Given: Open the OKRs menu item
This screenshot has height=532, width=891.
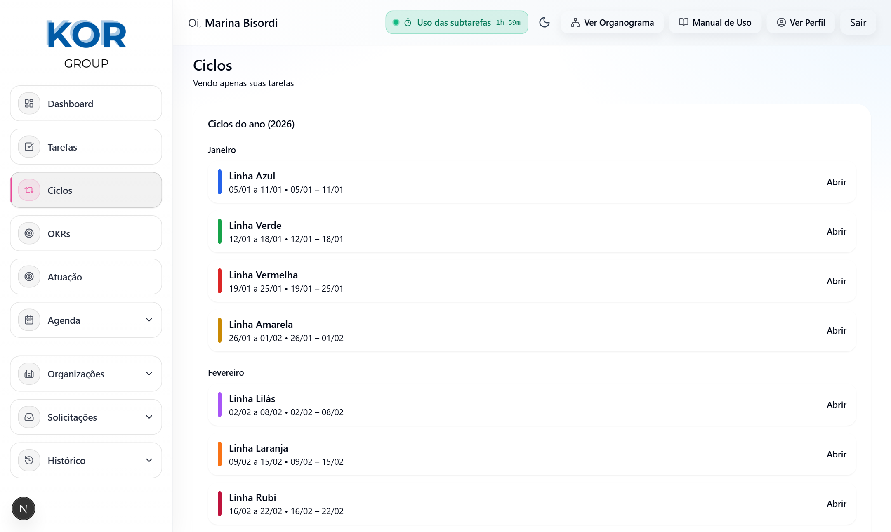Looking at the screenshot, I should click(x=86, y=233).
